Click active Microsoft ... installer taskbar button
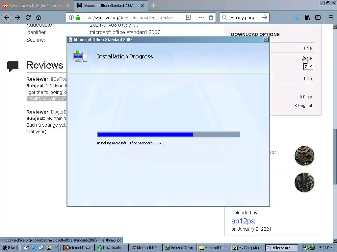This screenshot has height=252, width=337. pos(281,248)
